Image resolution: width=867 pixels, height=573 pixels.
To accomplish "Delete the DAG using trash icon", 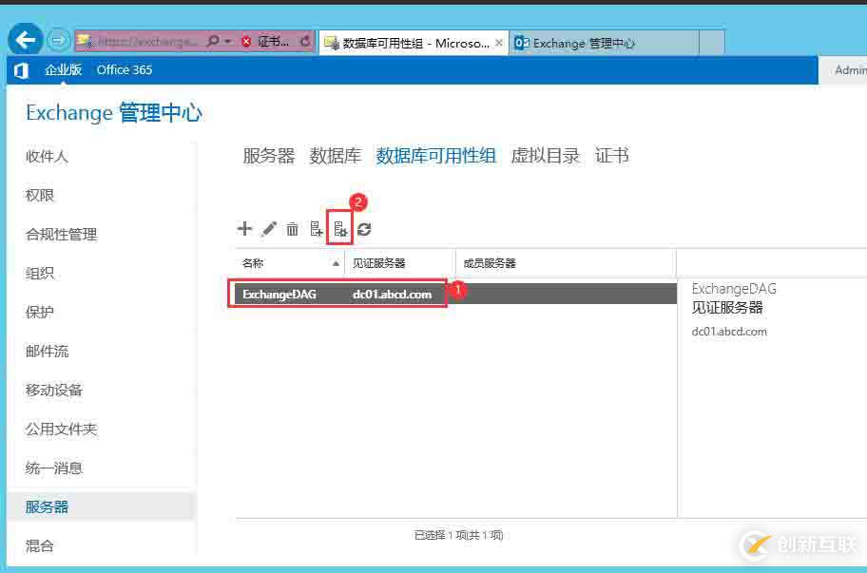I will 292,228.
